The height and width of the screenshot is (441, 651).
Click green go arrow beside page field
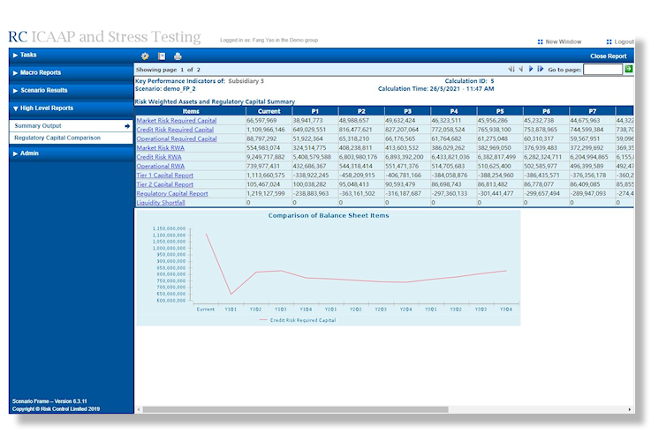tap(629, 69)
